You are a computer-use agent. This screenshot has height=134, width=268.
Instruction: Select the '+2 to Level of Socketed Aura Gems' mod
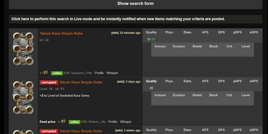(64, 96)
